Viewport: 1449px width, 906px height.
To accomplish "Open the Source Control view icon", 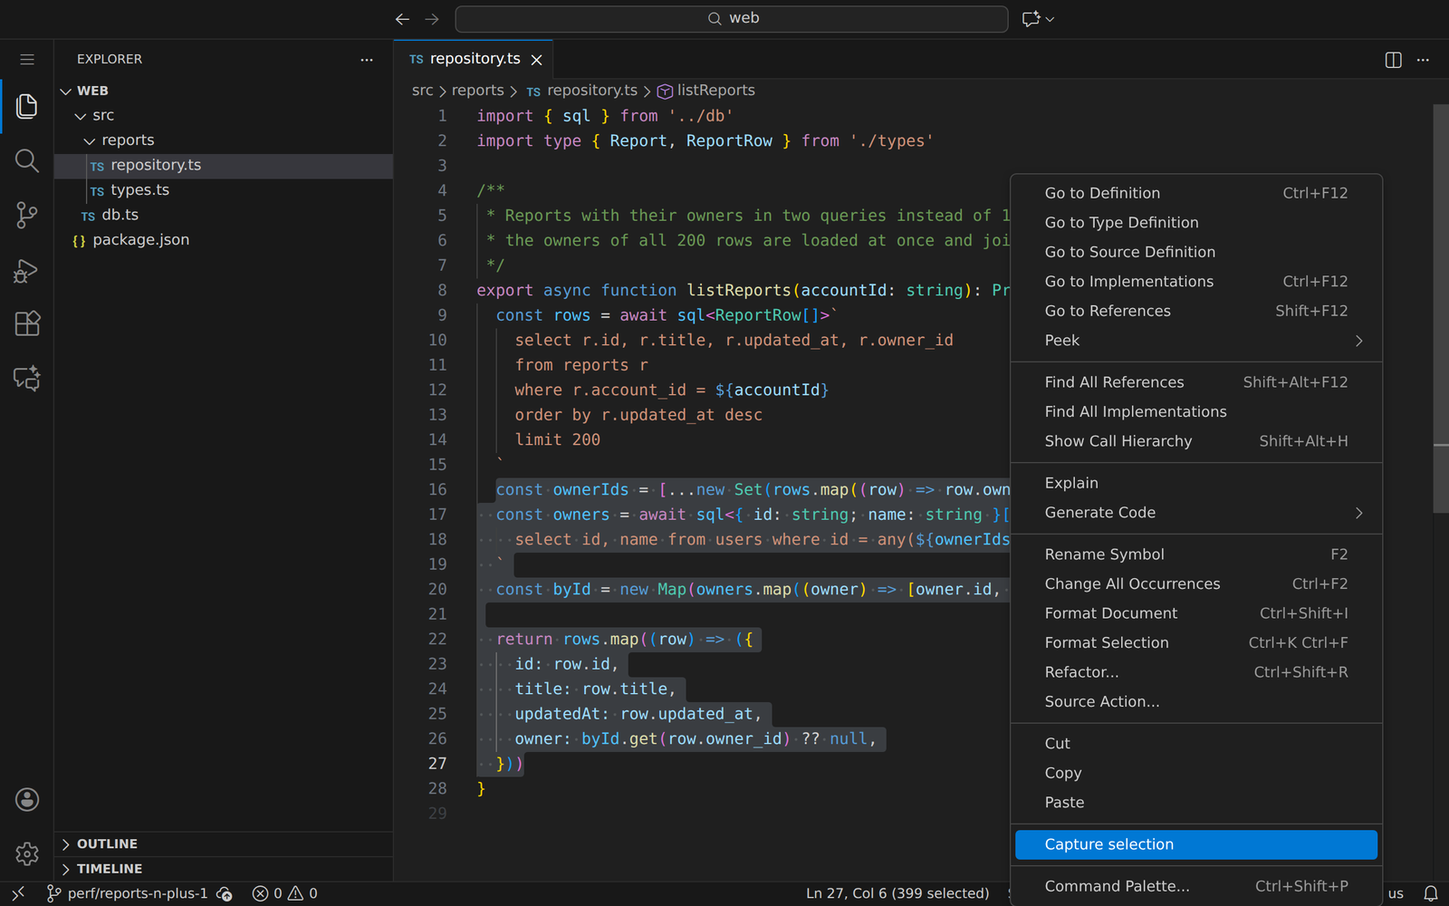I will (x=27, y=216).
